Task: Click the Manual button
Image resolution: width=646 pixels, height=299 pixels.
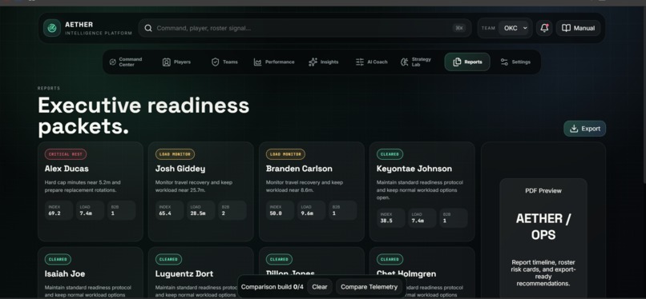Action: 578,28
